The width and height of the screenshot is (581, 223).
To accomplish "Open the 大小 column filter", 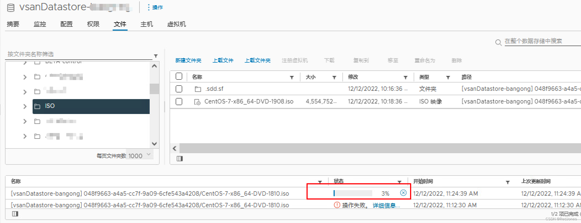I will [x=334, y=78].
